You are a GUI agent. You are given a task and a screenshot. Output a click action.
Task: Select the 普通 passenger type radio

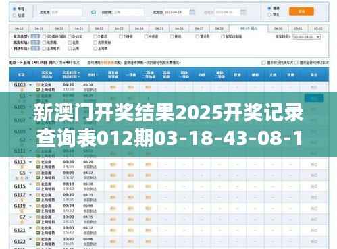[269, 8]
